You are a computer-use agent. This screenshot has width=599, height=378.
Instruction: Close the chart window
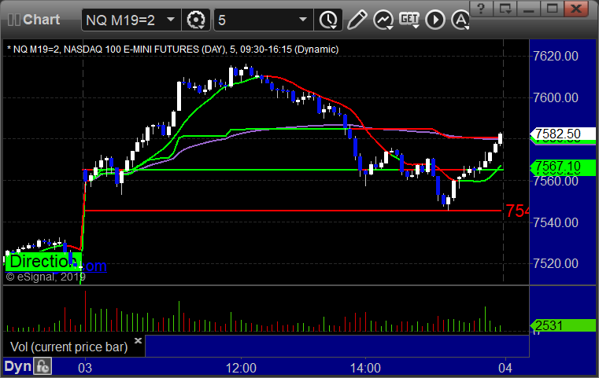(576, 9)
